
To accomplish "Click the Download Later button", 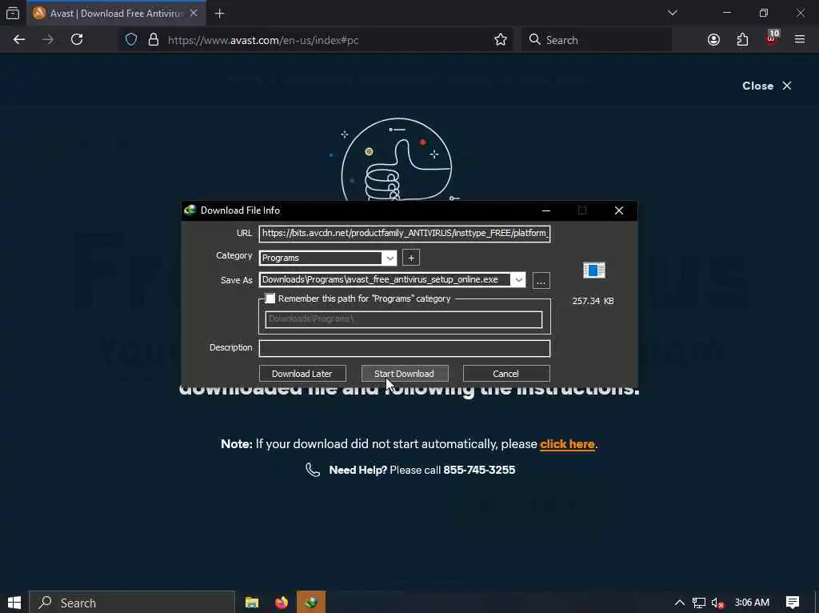I will click(302, 374).
